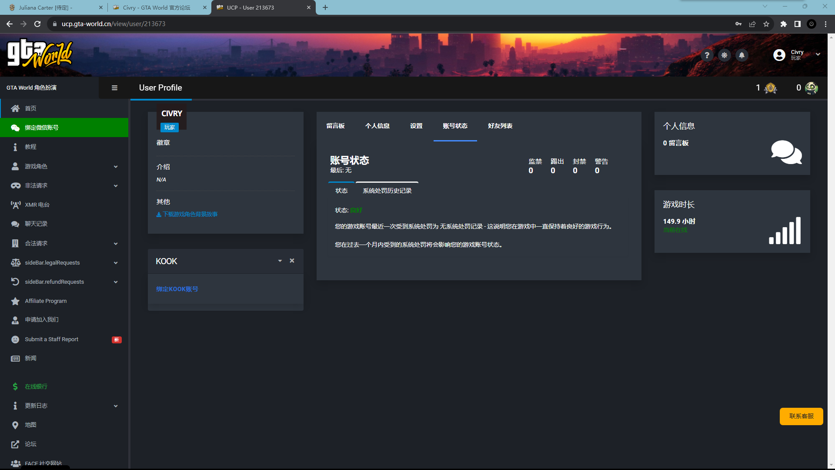Click the dollar icon for 在线银行
The height and width of the screenshot is (470, 835).
click(x=15, y=386)
